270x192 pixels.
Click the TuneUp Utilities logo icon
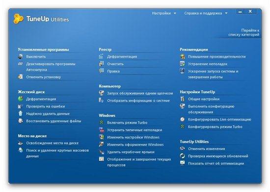19,19
